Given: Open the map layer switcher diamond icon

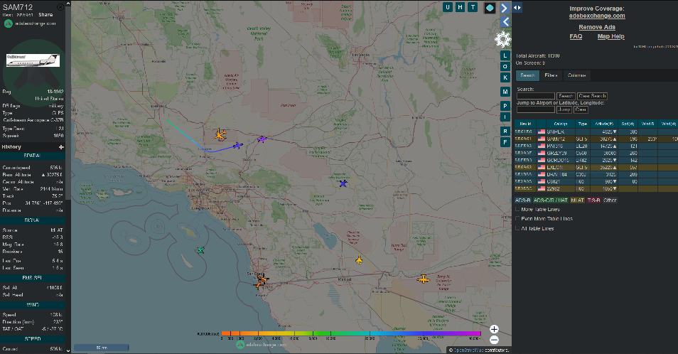Looking at the screenshot, I should click(490, 8).
